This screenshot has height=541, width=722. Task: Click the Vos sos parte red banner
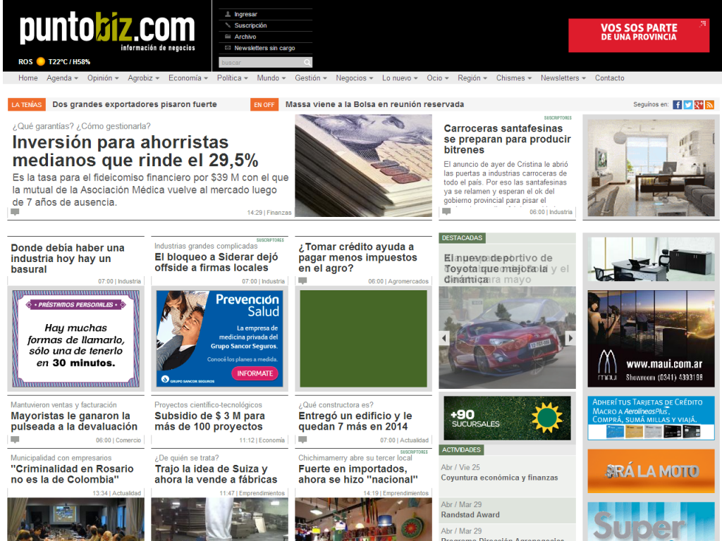pyautogui.click(x=639, y=35)
